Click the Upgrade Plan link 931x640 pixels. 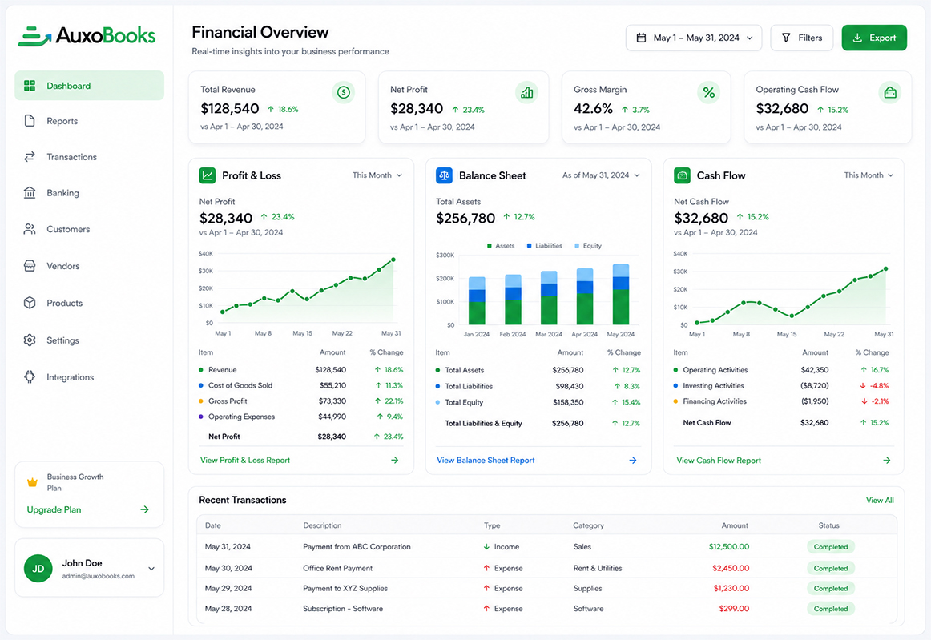click(x=54, y=509)
